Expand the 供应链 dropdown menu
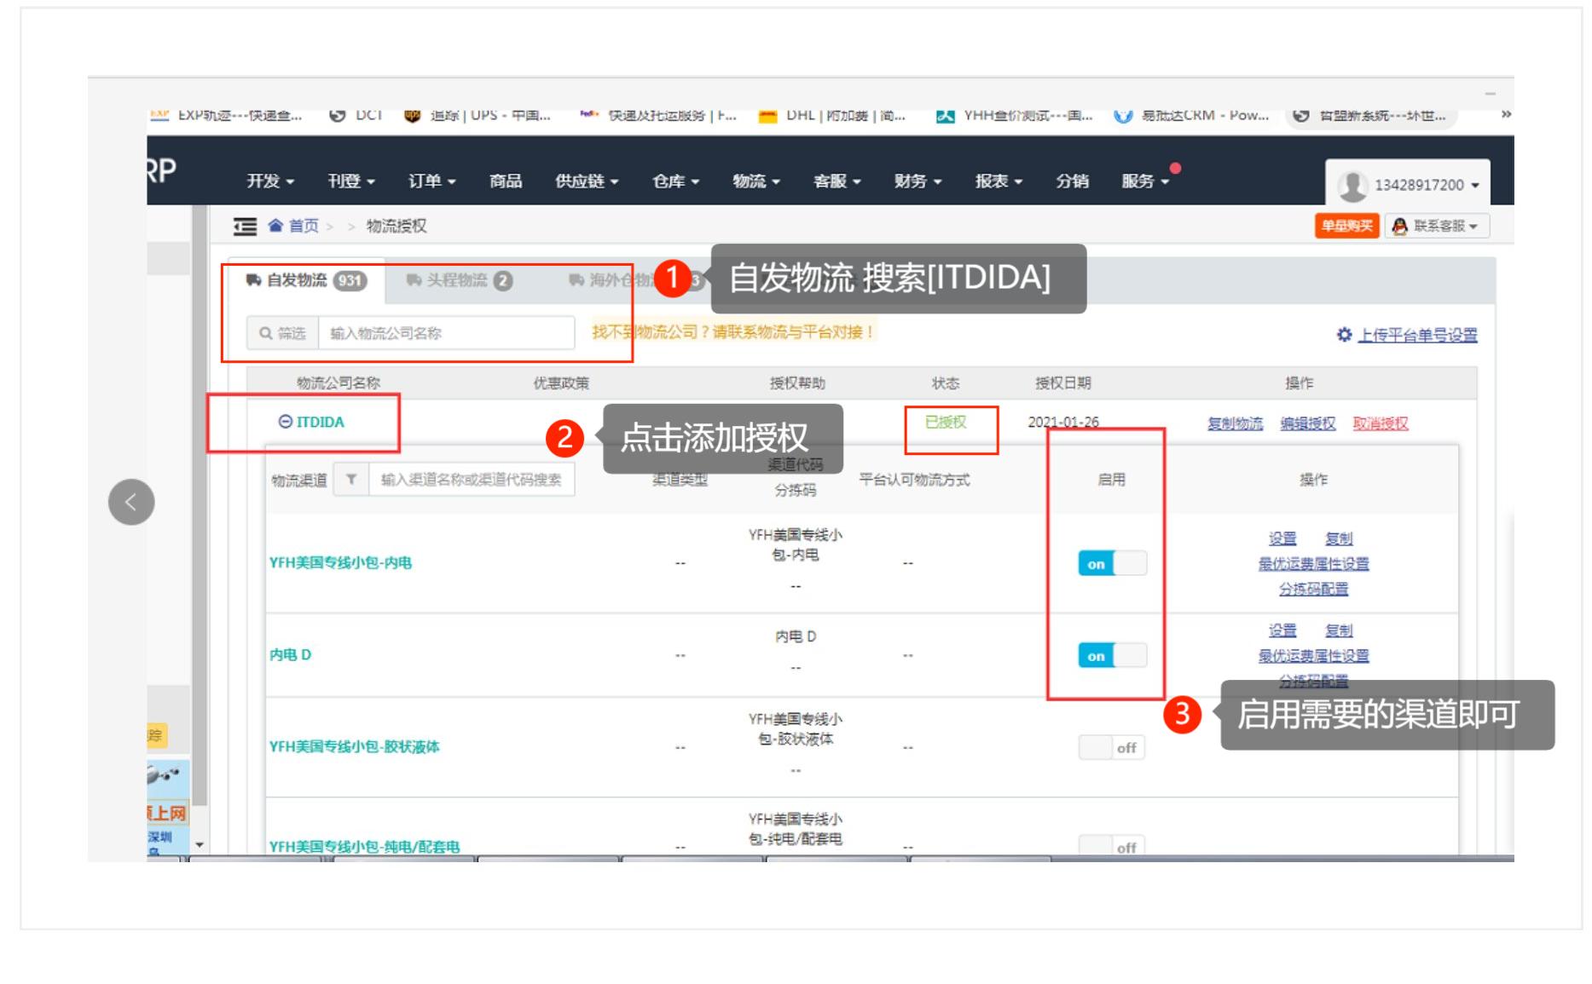Viewport: 1592px width, 984px height. click(x=587, y=181)
